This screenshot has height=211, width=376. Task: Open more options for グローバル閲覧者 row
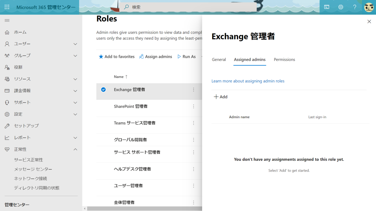pyautogui.click(x=193, y=140)
